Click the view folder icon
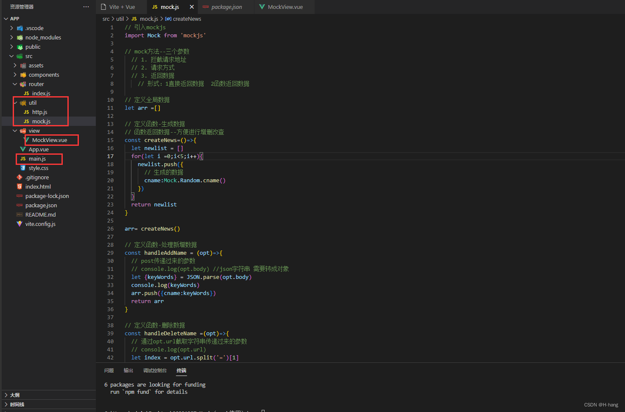Image resolution: width=625 pixels, height=412 pixels. click(x=23, y=131)
